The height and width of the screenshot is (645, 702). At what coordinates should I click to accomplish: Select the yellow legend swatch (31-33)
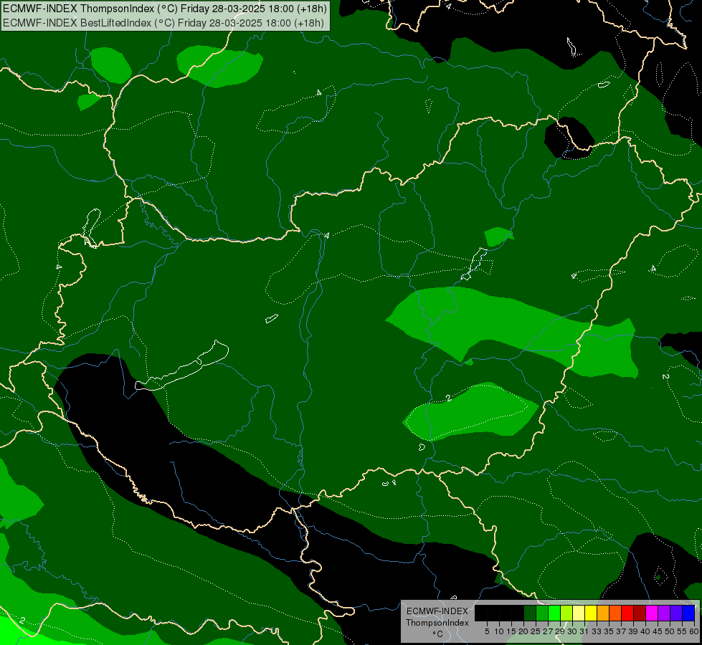tap(591, 613)
